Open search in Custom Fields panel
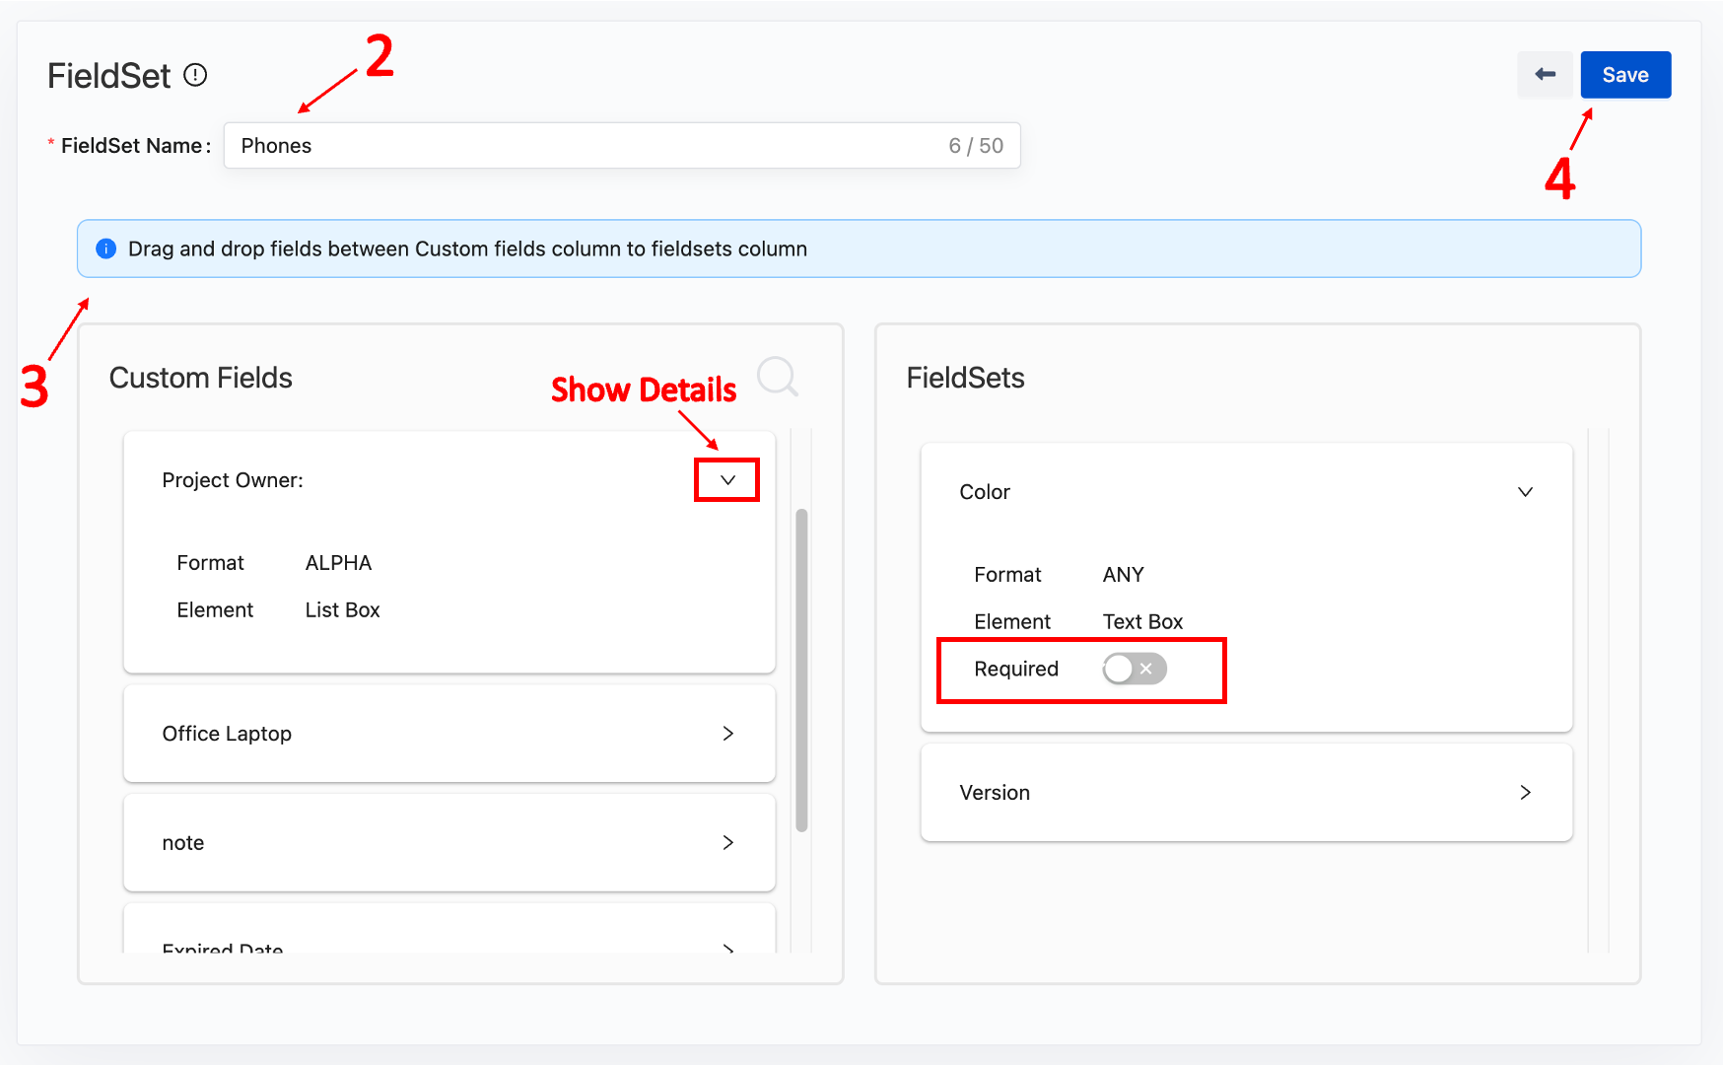 click(x=777, y=376)
